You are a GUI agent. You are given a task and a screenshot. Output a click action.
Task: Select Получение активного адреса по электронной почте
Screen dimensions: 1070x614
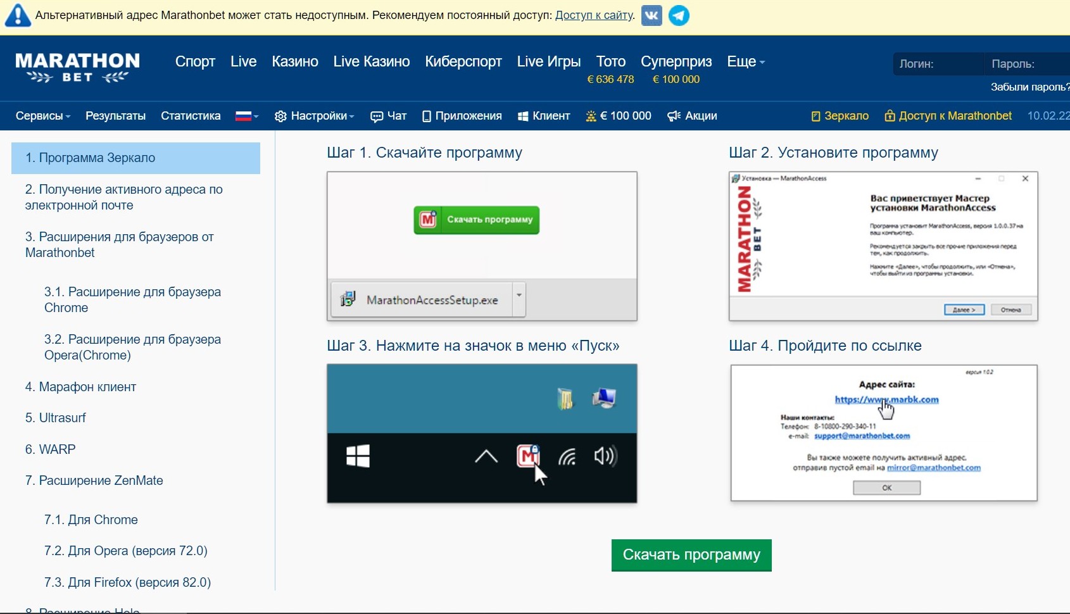click(x=124, y=197)
